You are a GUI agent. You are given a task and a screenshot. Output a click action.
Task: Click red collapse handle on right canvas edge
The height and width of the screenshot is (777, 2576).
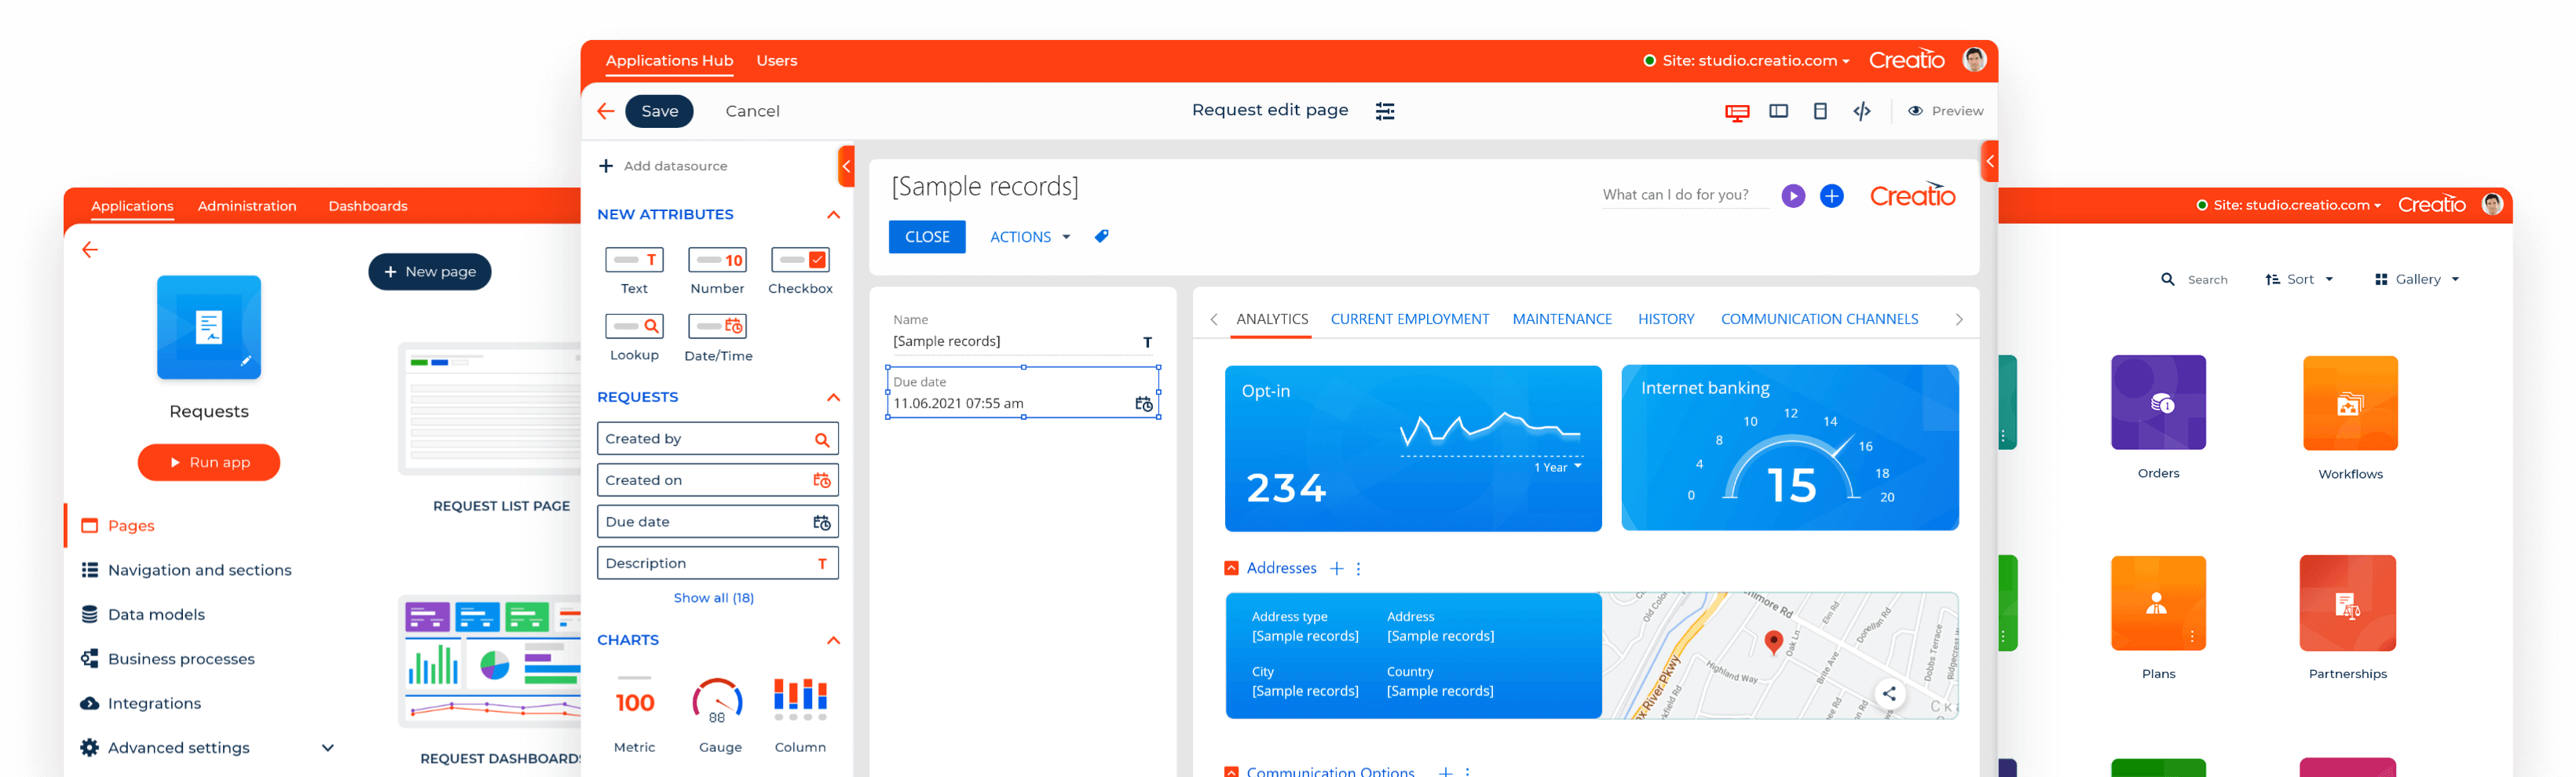point(1989,161)
